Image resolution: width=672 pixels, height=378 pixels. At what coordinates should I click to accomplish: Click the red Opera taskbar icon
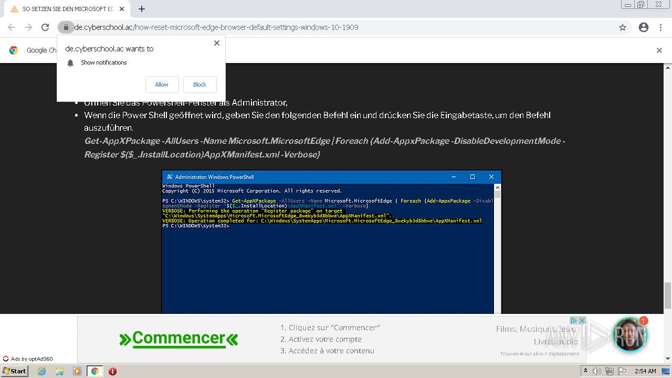click(112, 371)
